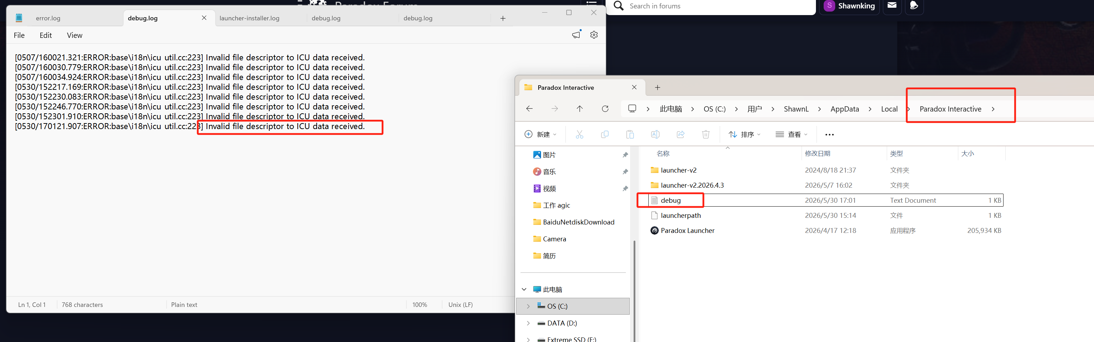Add a new File Explorer tab

(657, 88)
